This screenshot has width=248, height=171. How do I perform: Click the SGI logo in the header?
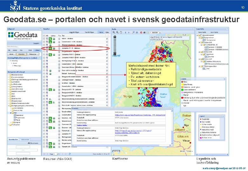[x=15, y=6]
